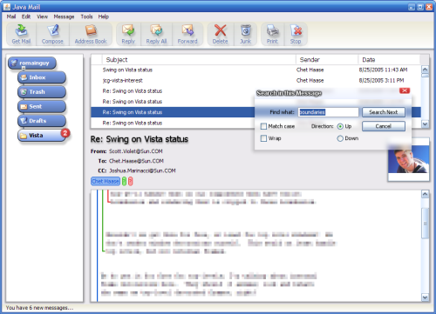Click the Find what text field
Screen dimensions: 436x314
pyautogui.click(x=328, y=112)
